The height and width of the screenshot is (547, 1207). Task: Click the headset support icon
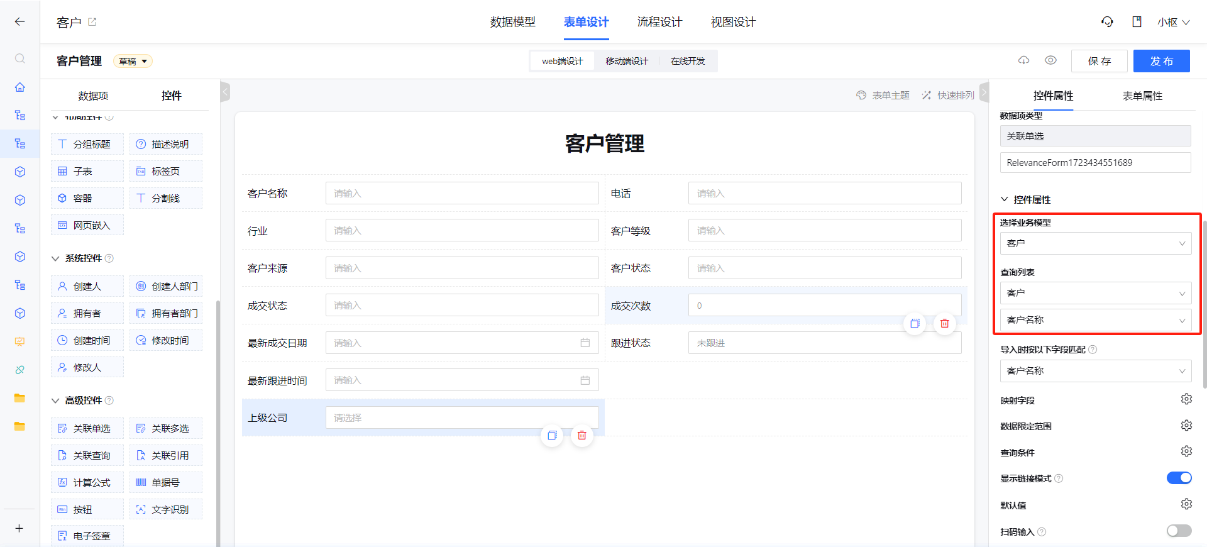pos(1107,22)
